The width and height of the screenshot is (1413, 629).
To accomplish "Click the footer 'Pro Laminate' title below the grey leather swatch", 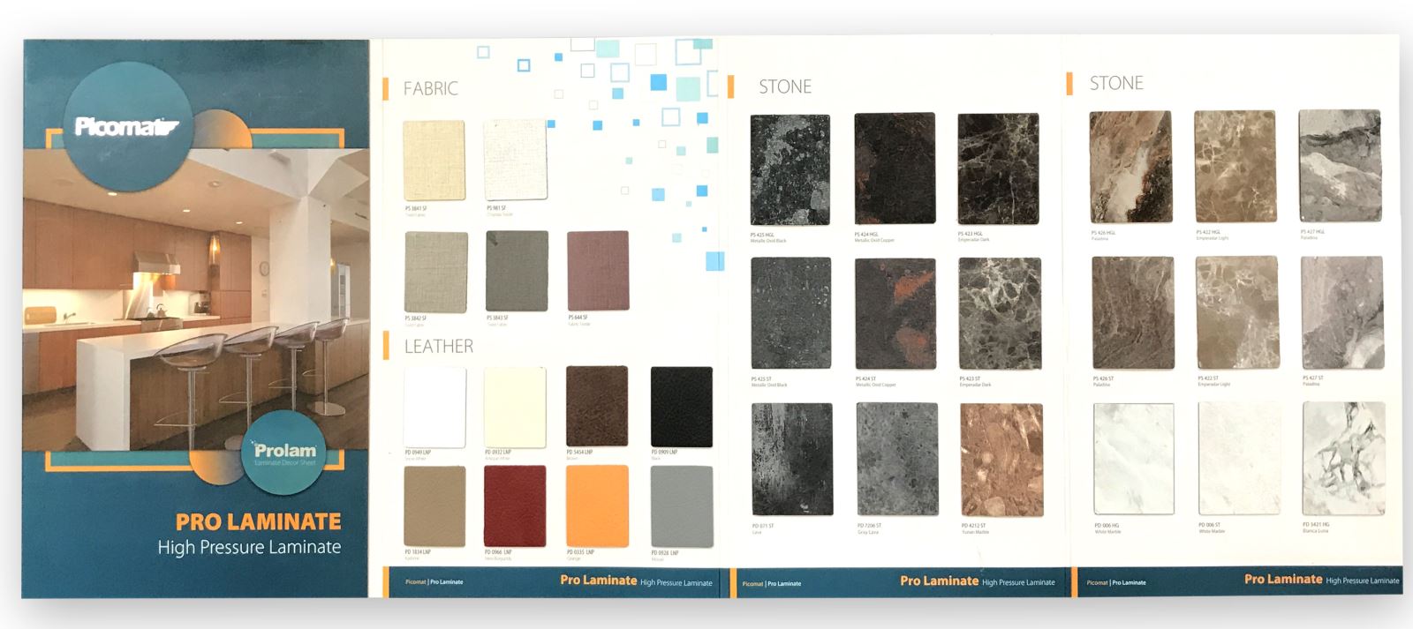I will (x=598, y=580).
